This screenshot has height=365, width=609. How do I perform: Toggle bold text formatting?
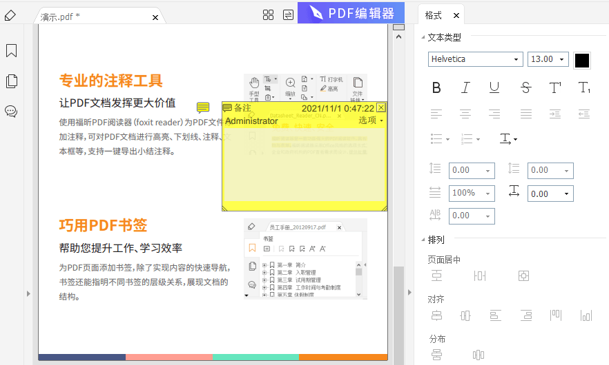(x=436, y=87)
